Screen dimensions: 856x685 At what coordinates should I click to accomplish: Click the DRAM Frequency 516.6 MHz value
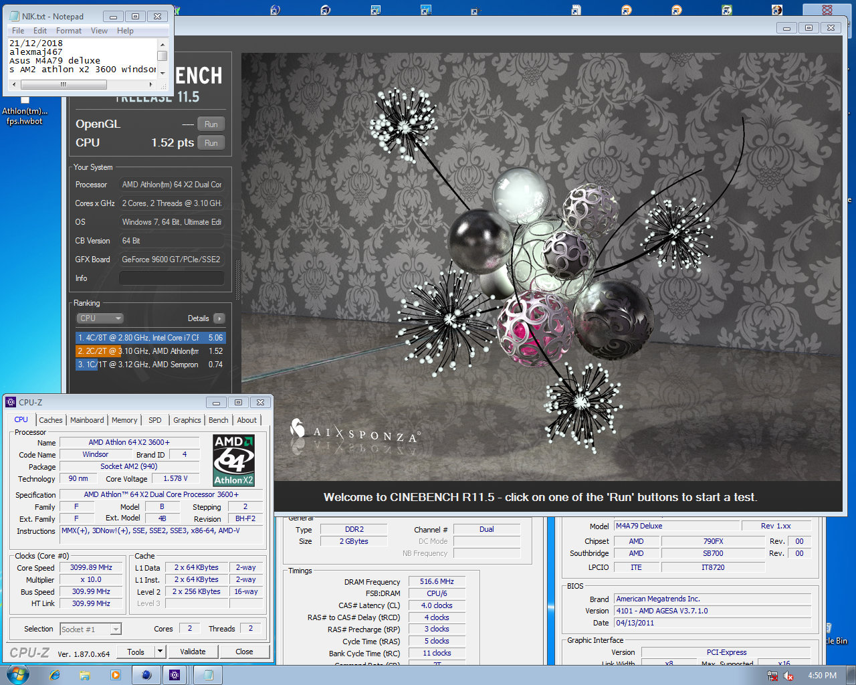point(437,582)
